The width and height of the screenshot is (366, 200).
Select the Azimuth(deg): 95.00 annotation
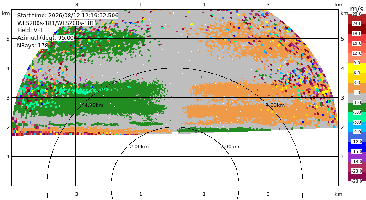click(x=45, y=38)
